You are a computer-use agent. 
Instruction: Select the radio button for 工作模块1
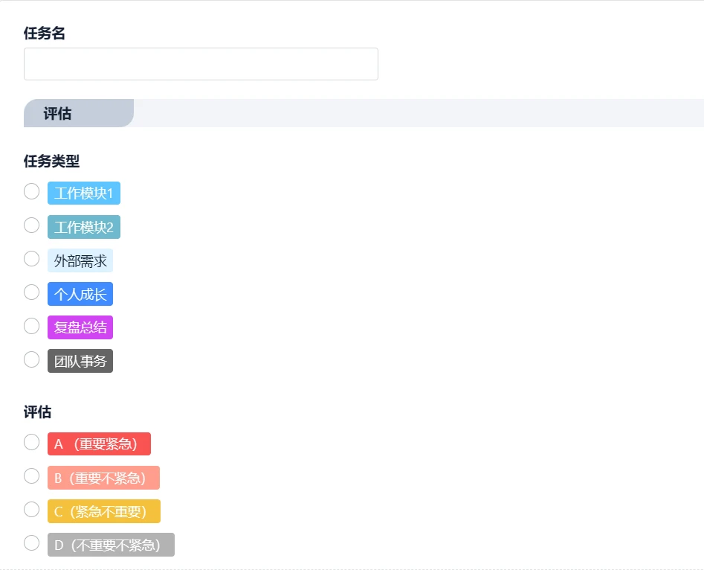coord(31,192)
